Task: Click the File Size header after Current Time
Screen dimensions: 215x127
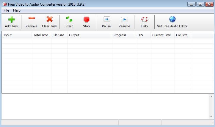Action: 183,35
